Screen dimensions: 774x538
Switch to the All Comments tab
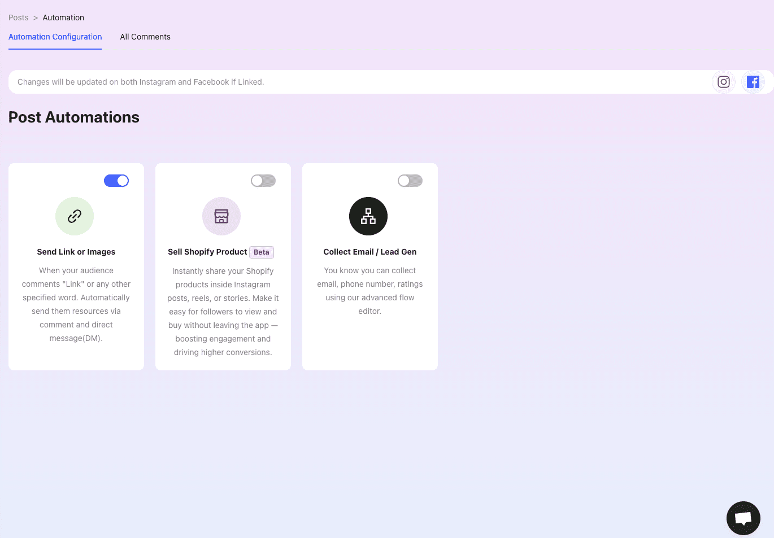[145, 37]
